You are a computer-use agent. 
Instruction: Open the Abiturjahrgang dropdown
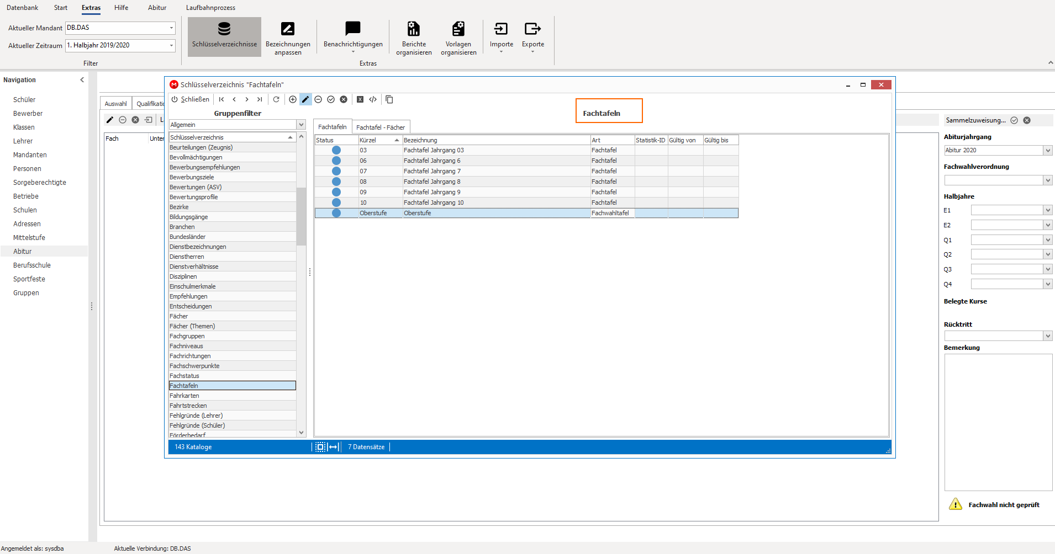point(1048,150)
